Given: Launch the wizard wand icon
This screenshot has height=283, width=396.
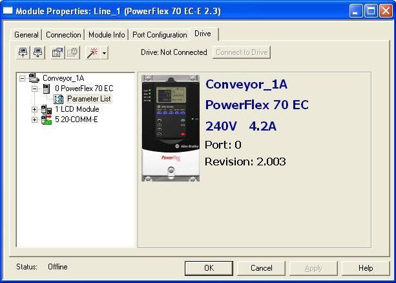Looking at the screenshot, I should 92,53.
